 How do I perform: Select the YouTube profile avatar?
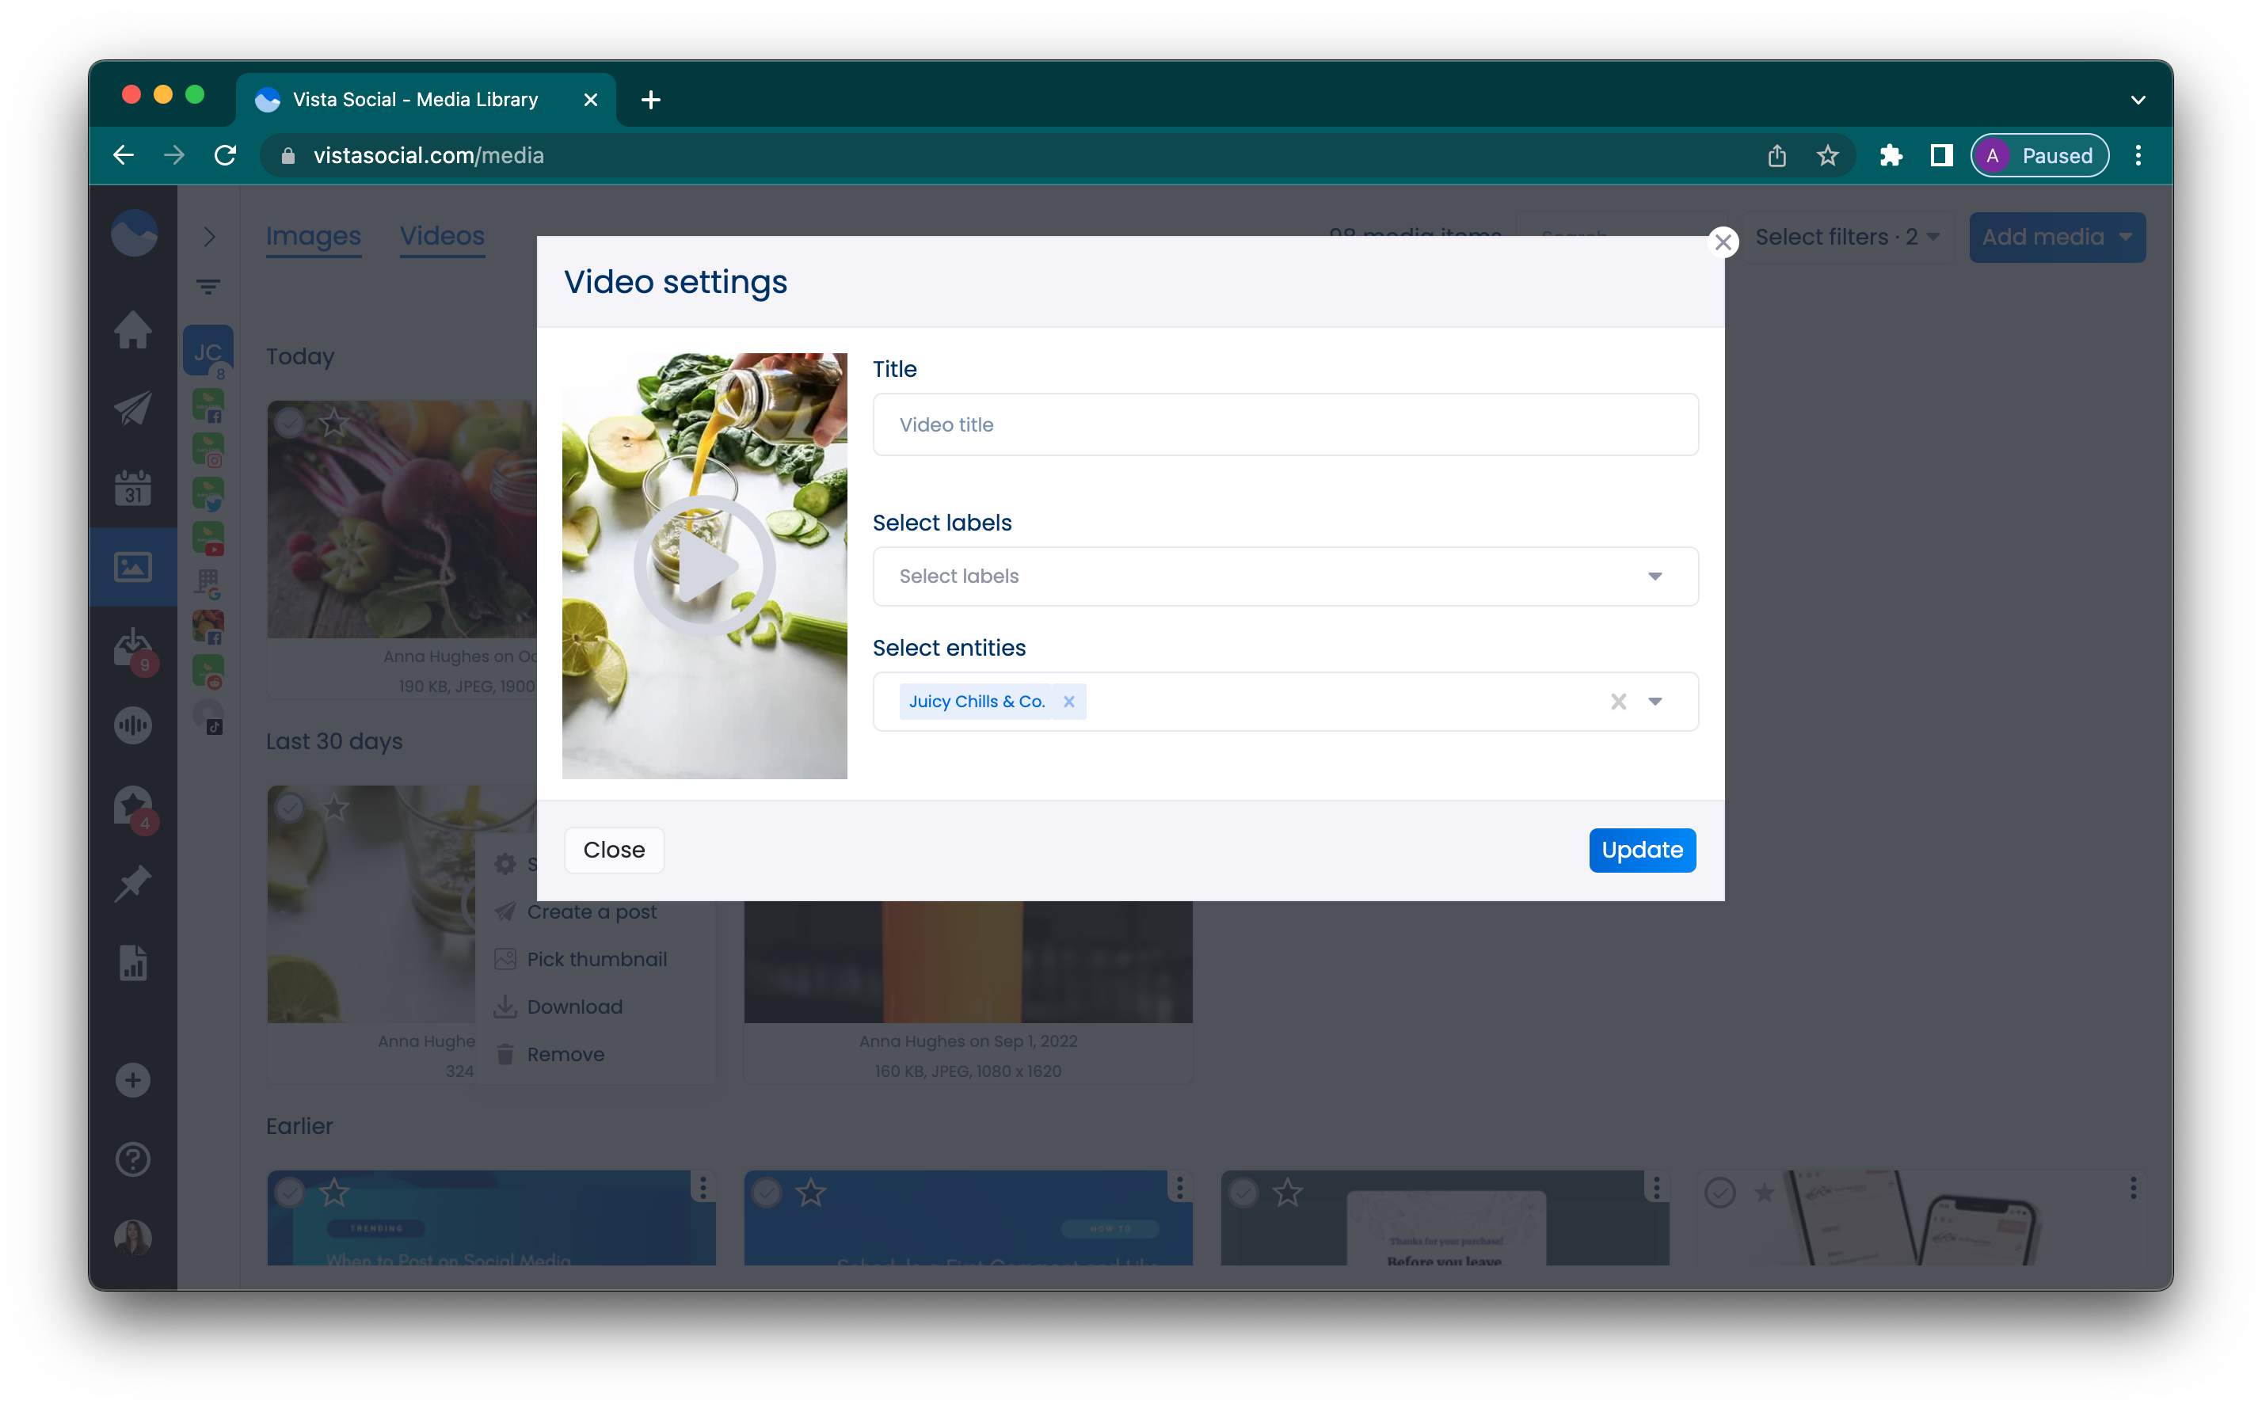(208, 538)
